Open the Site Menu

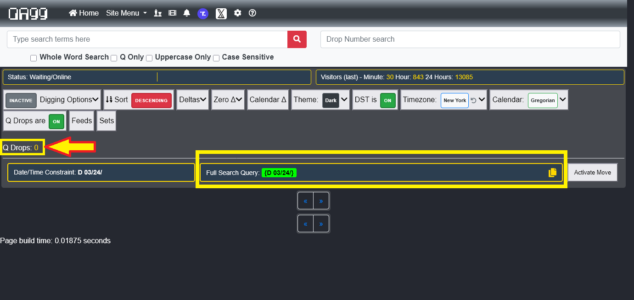(x=126, y=13)
